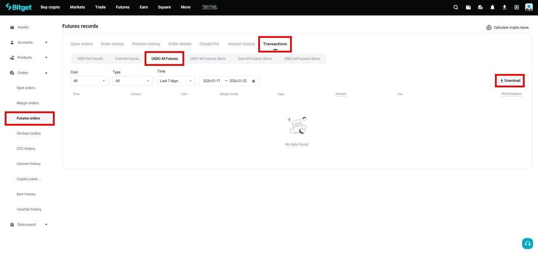Switch to Order details tab
Screen dimensions: 538x265
point(180,44)
